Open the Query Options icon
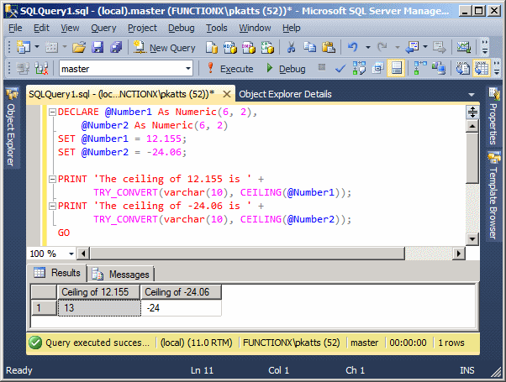 pyautogui.click(x=377, y=68)
